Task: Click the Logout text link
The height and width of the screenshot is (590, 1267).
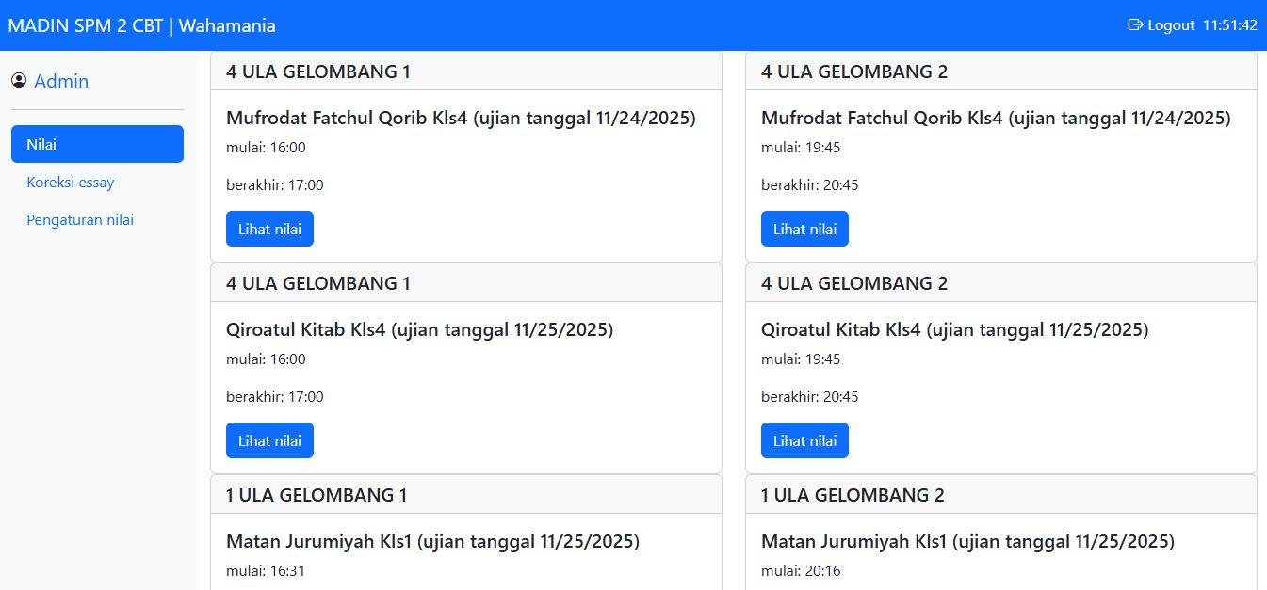Action: 1171,25
